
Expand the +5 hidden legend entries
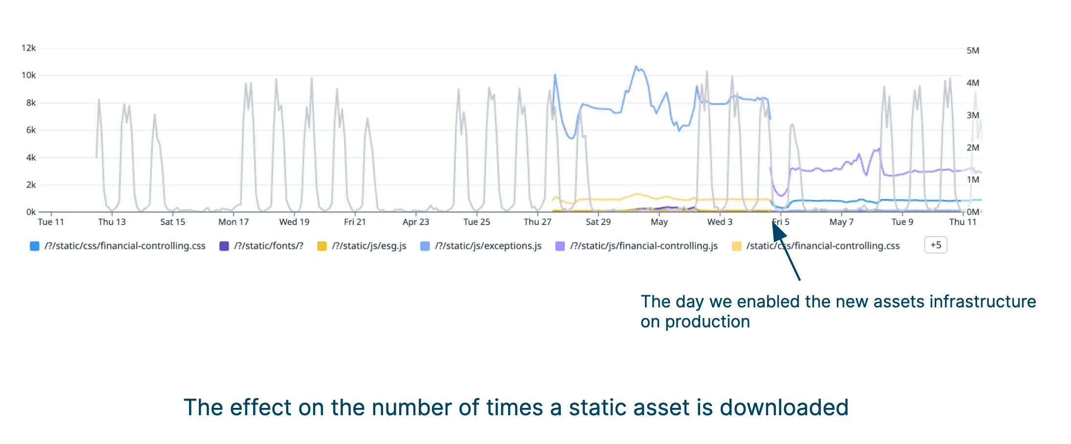click(x=935, y=245)
